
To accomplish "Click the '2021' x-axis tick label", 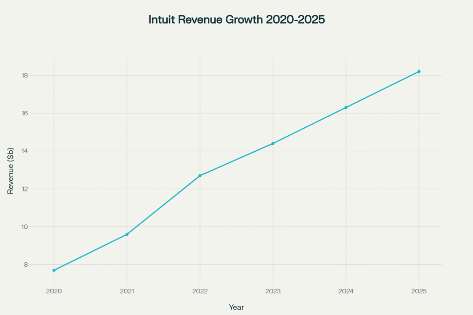I will coord(127,291).
